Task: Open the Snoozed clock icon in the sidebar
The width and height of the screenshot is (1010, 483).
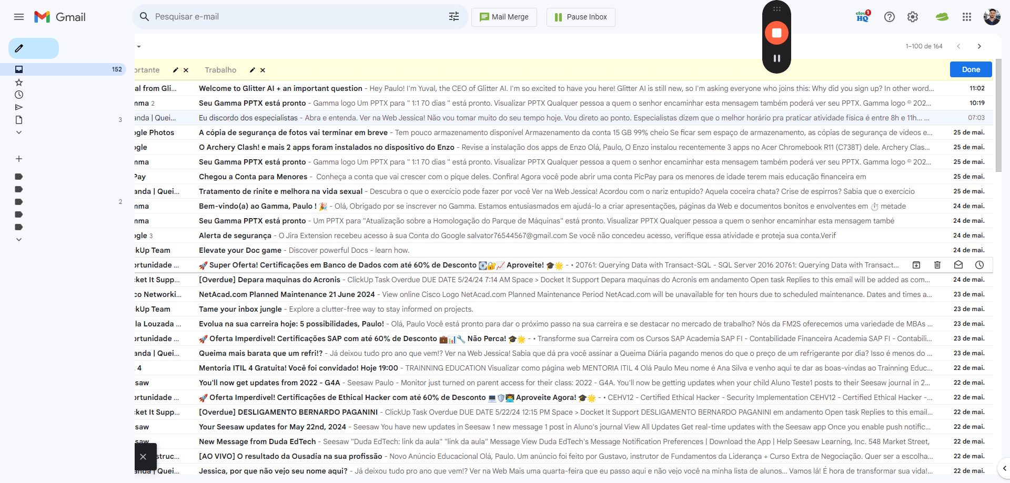Action: (x=19, y=95)
